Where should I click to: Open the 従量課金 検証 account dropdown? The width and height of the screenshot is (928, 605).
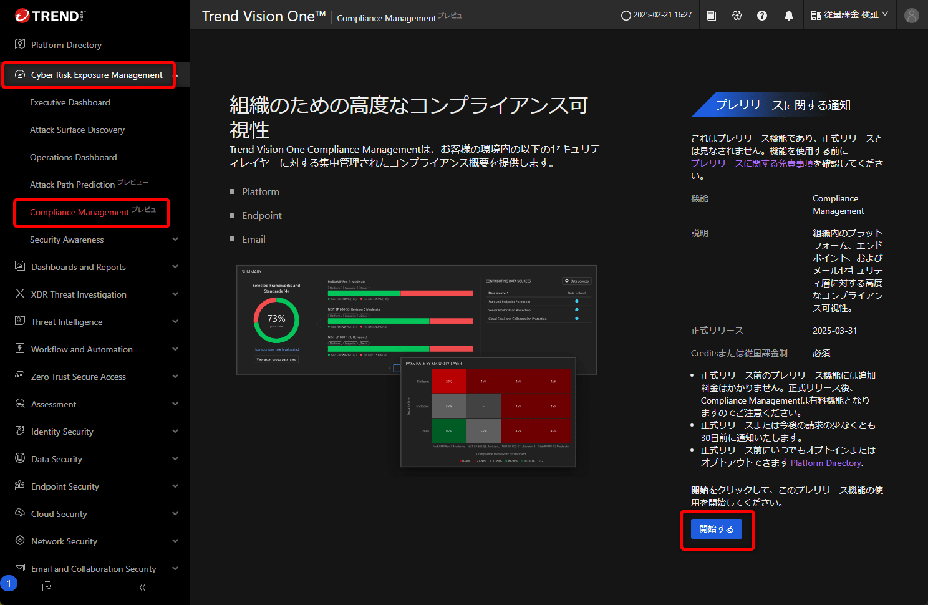[x=849, y=15]
